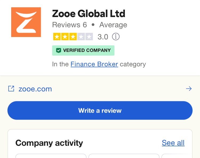Click the Verified Company badge
The width and height of the screenshot is (200, 158).
tap(83, 50)
